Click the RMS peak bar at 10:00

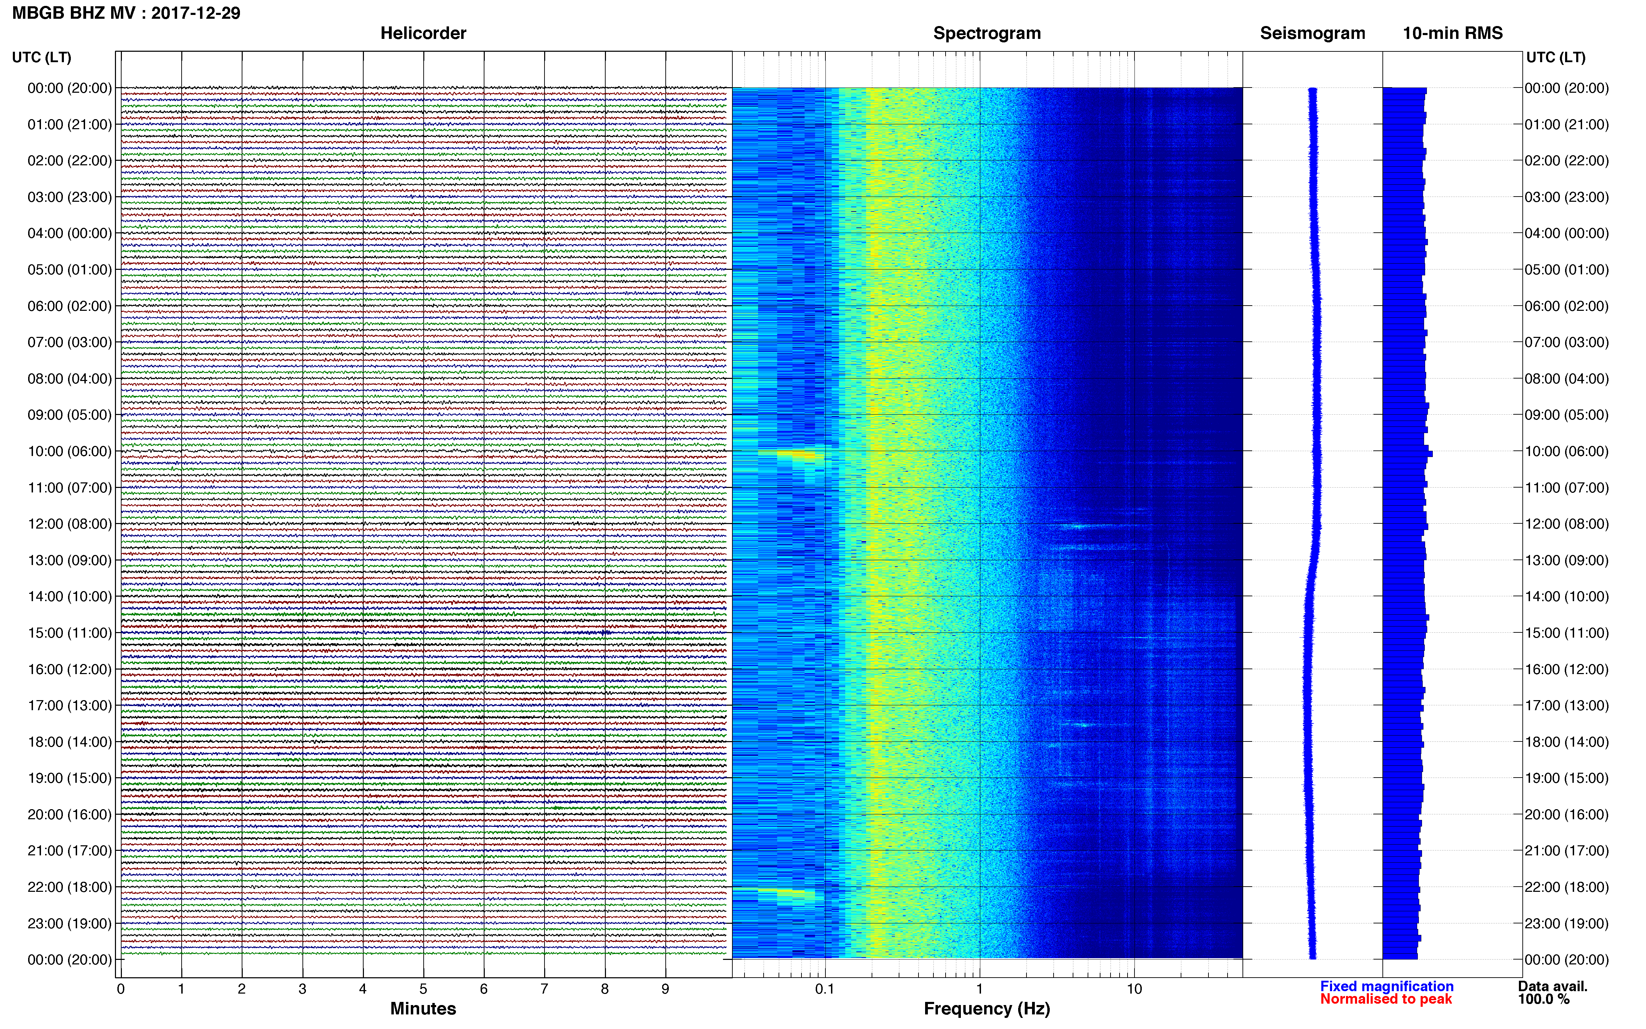[x=1407, y=454]
